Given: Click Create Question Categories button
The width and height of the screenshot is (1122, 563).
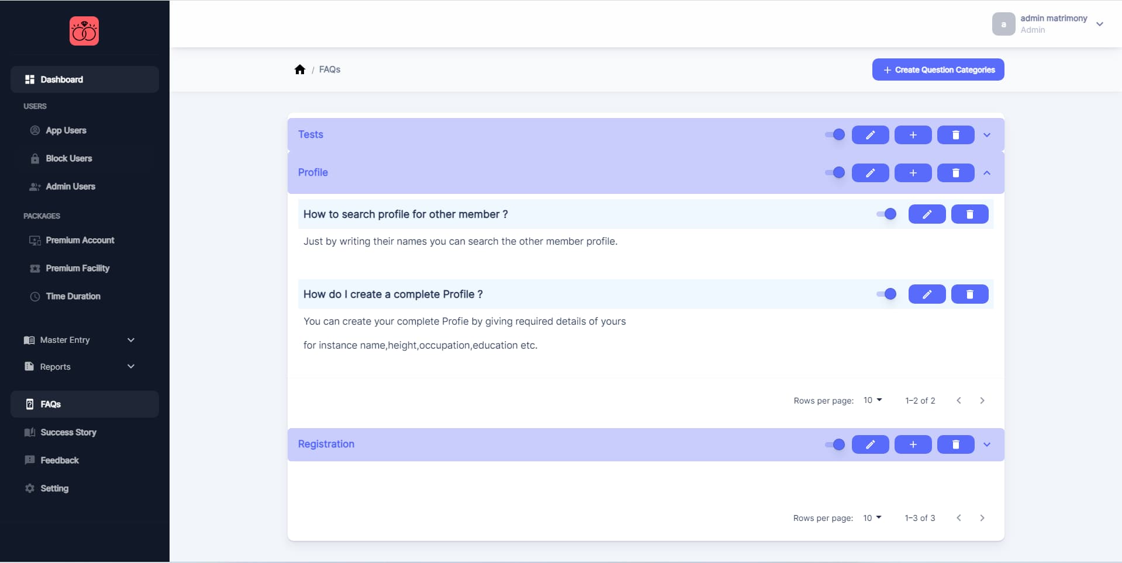Looking at the screenshot, I should pos(938,69).
